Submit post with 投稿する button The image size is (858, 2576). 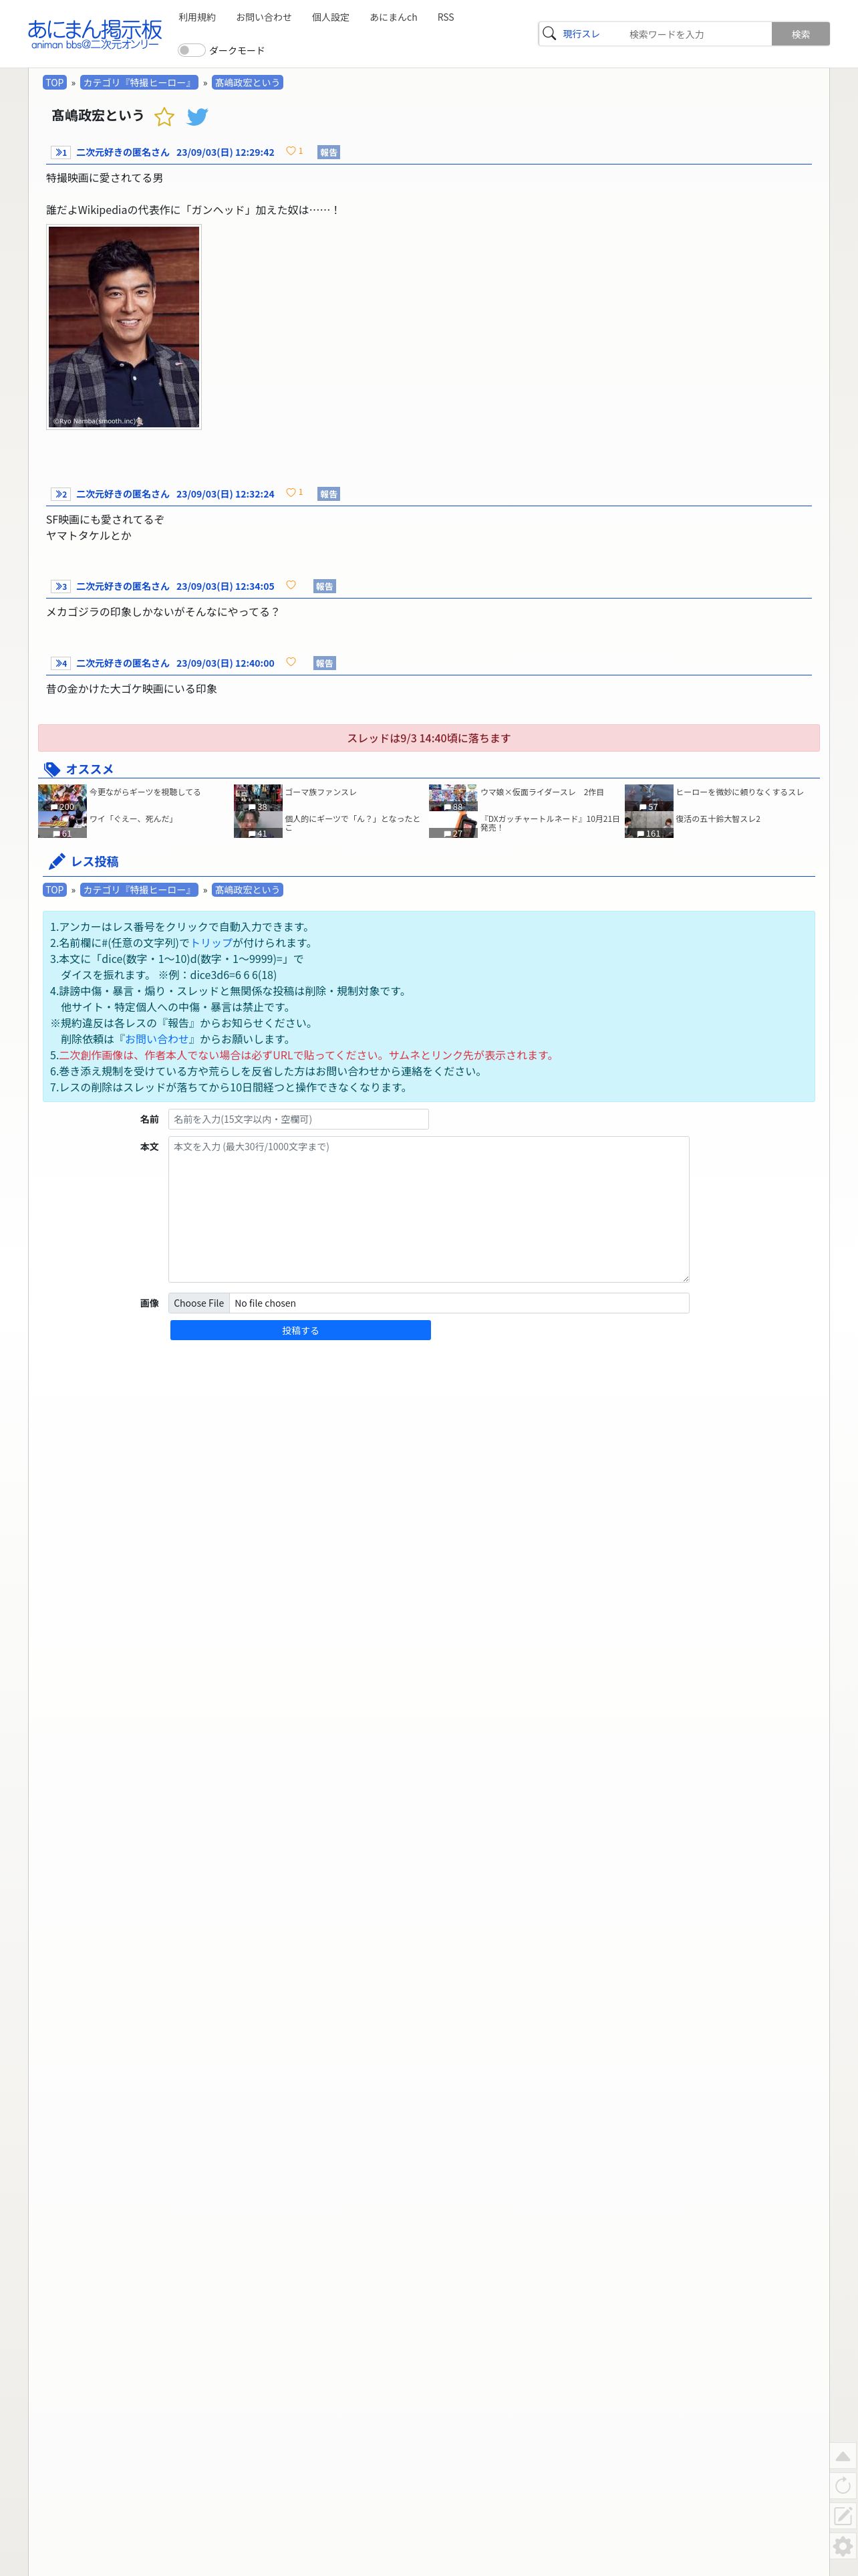[x=301, y=1330]
